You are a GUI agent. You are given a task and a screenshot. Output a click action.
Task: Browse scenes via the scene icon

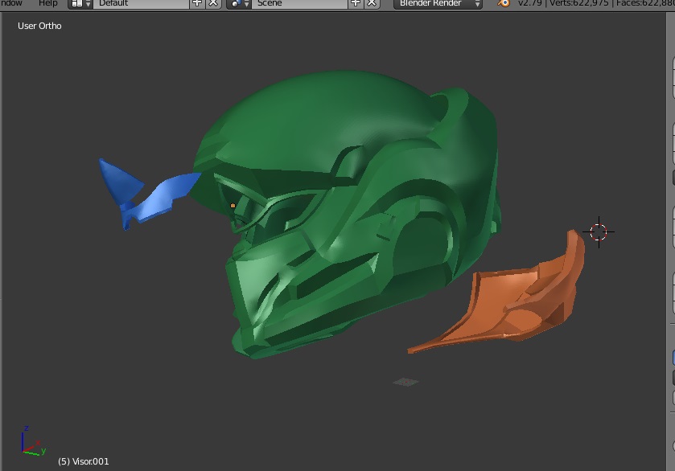pos(239,3)
